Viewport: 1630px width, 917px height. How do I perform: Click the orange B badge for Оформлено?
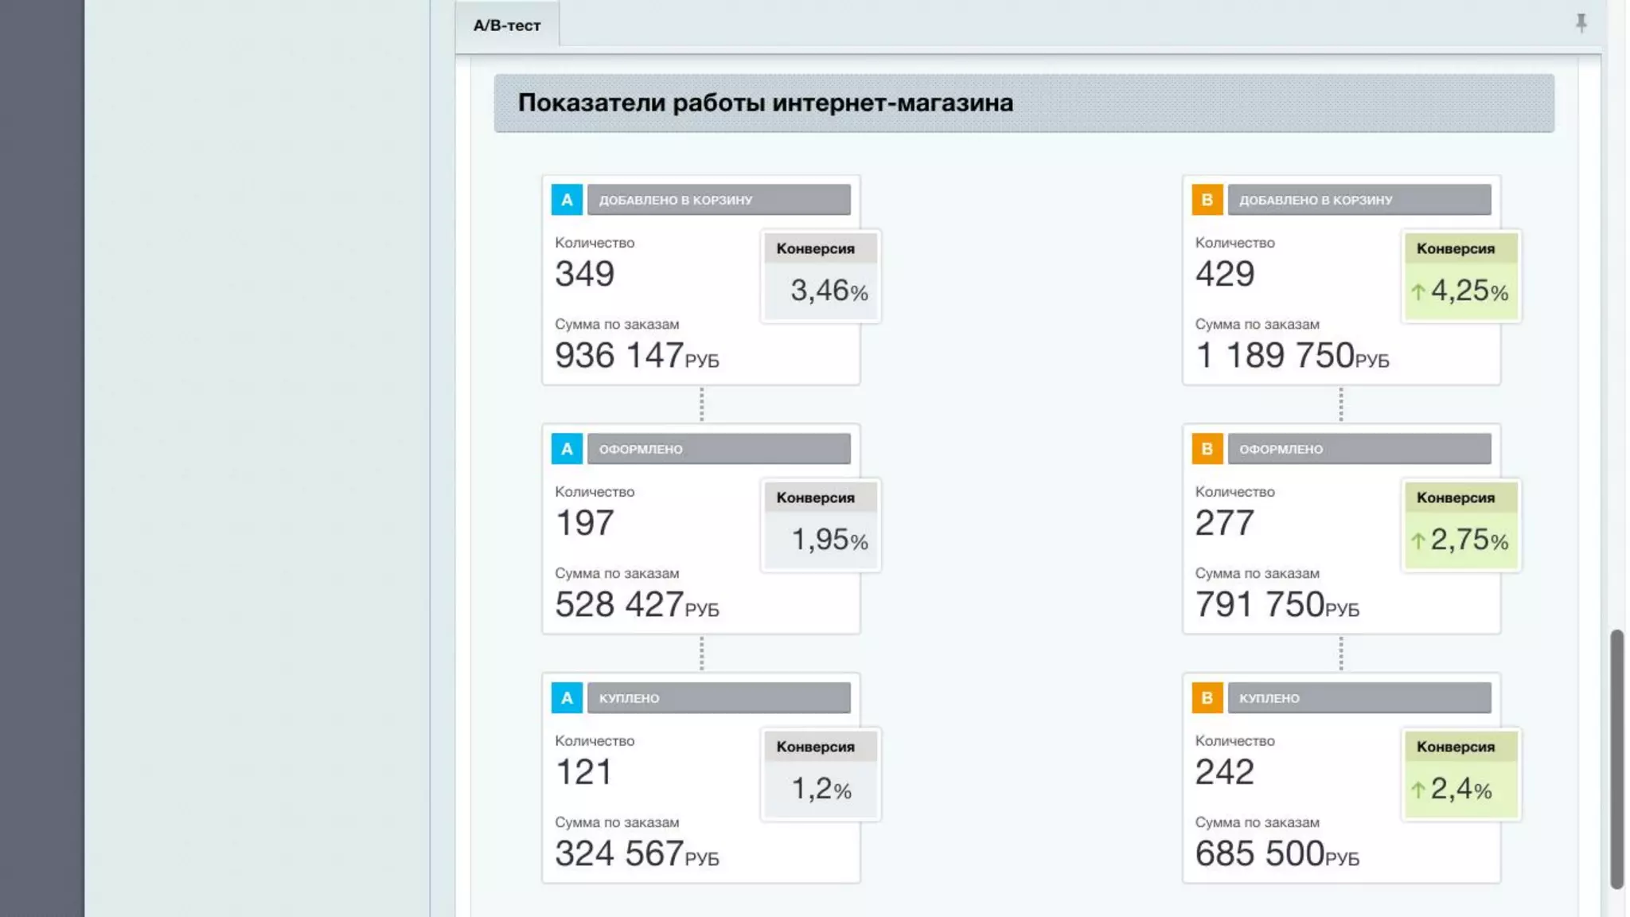click(x=1207, y=449)
